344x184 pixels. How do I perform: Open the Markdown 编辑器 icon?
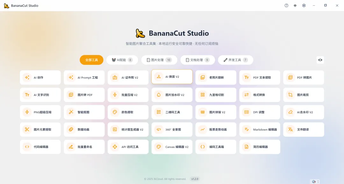point(246,130)
